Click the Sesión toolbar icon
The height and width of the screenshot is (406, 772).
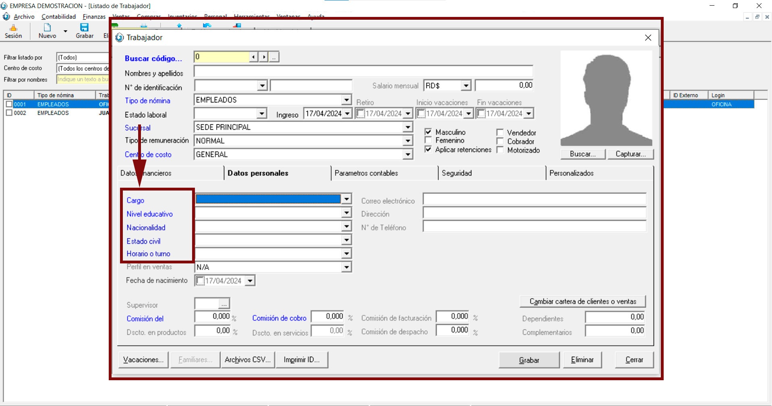click(13, 28)
